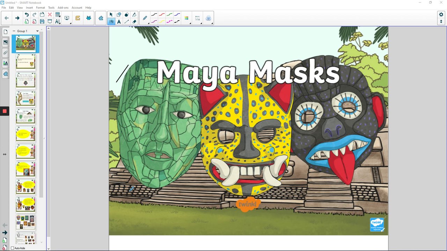Switch to the Add-ons sidebar tab
The image size is (447, 251).
(x=5, y=74)
